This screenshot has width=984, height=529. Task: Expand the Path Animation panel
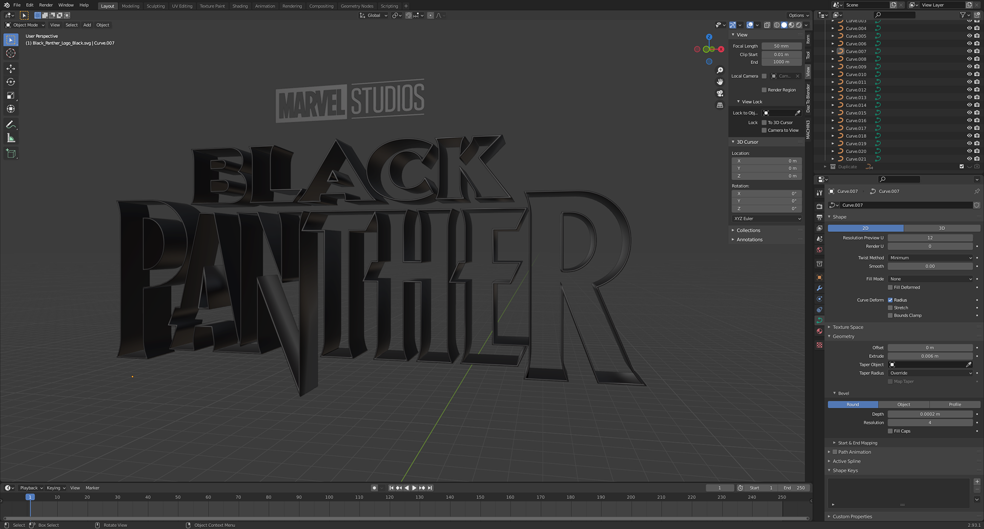click(854, 452)
